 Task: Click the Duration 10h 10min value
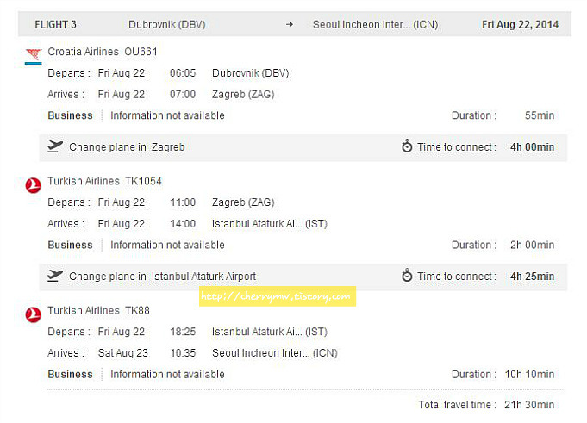click(529, 375)
